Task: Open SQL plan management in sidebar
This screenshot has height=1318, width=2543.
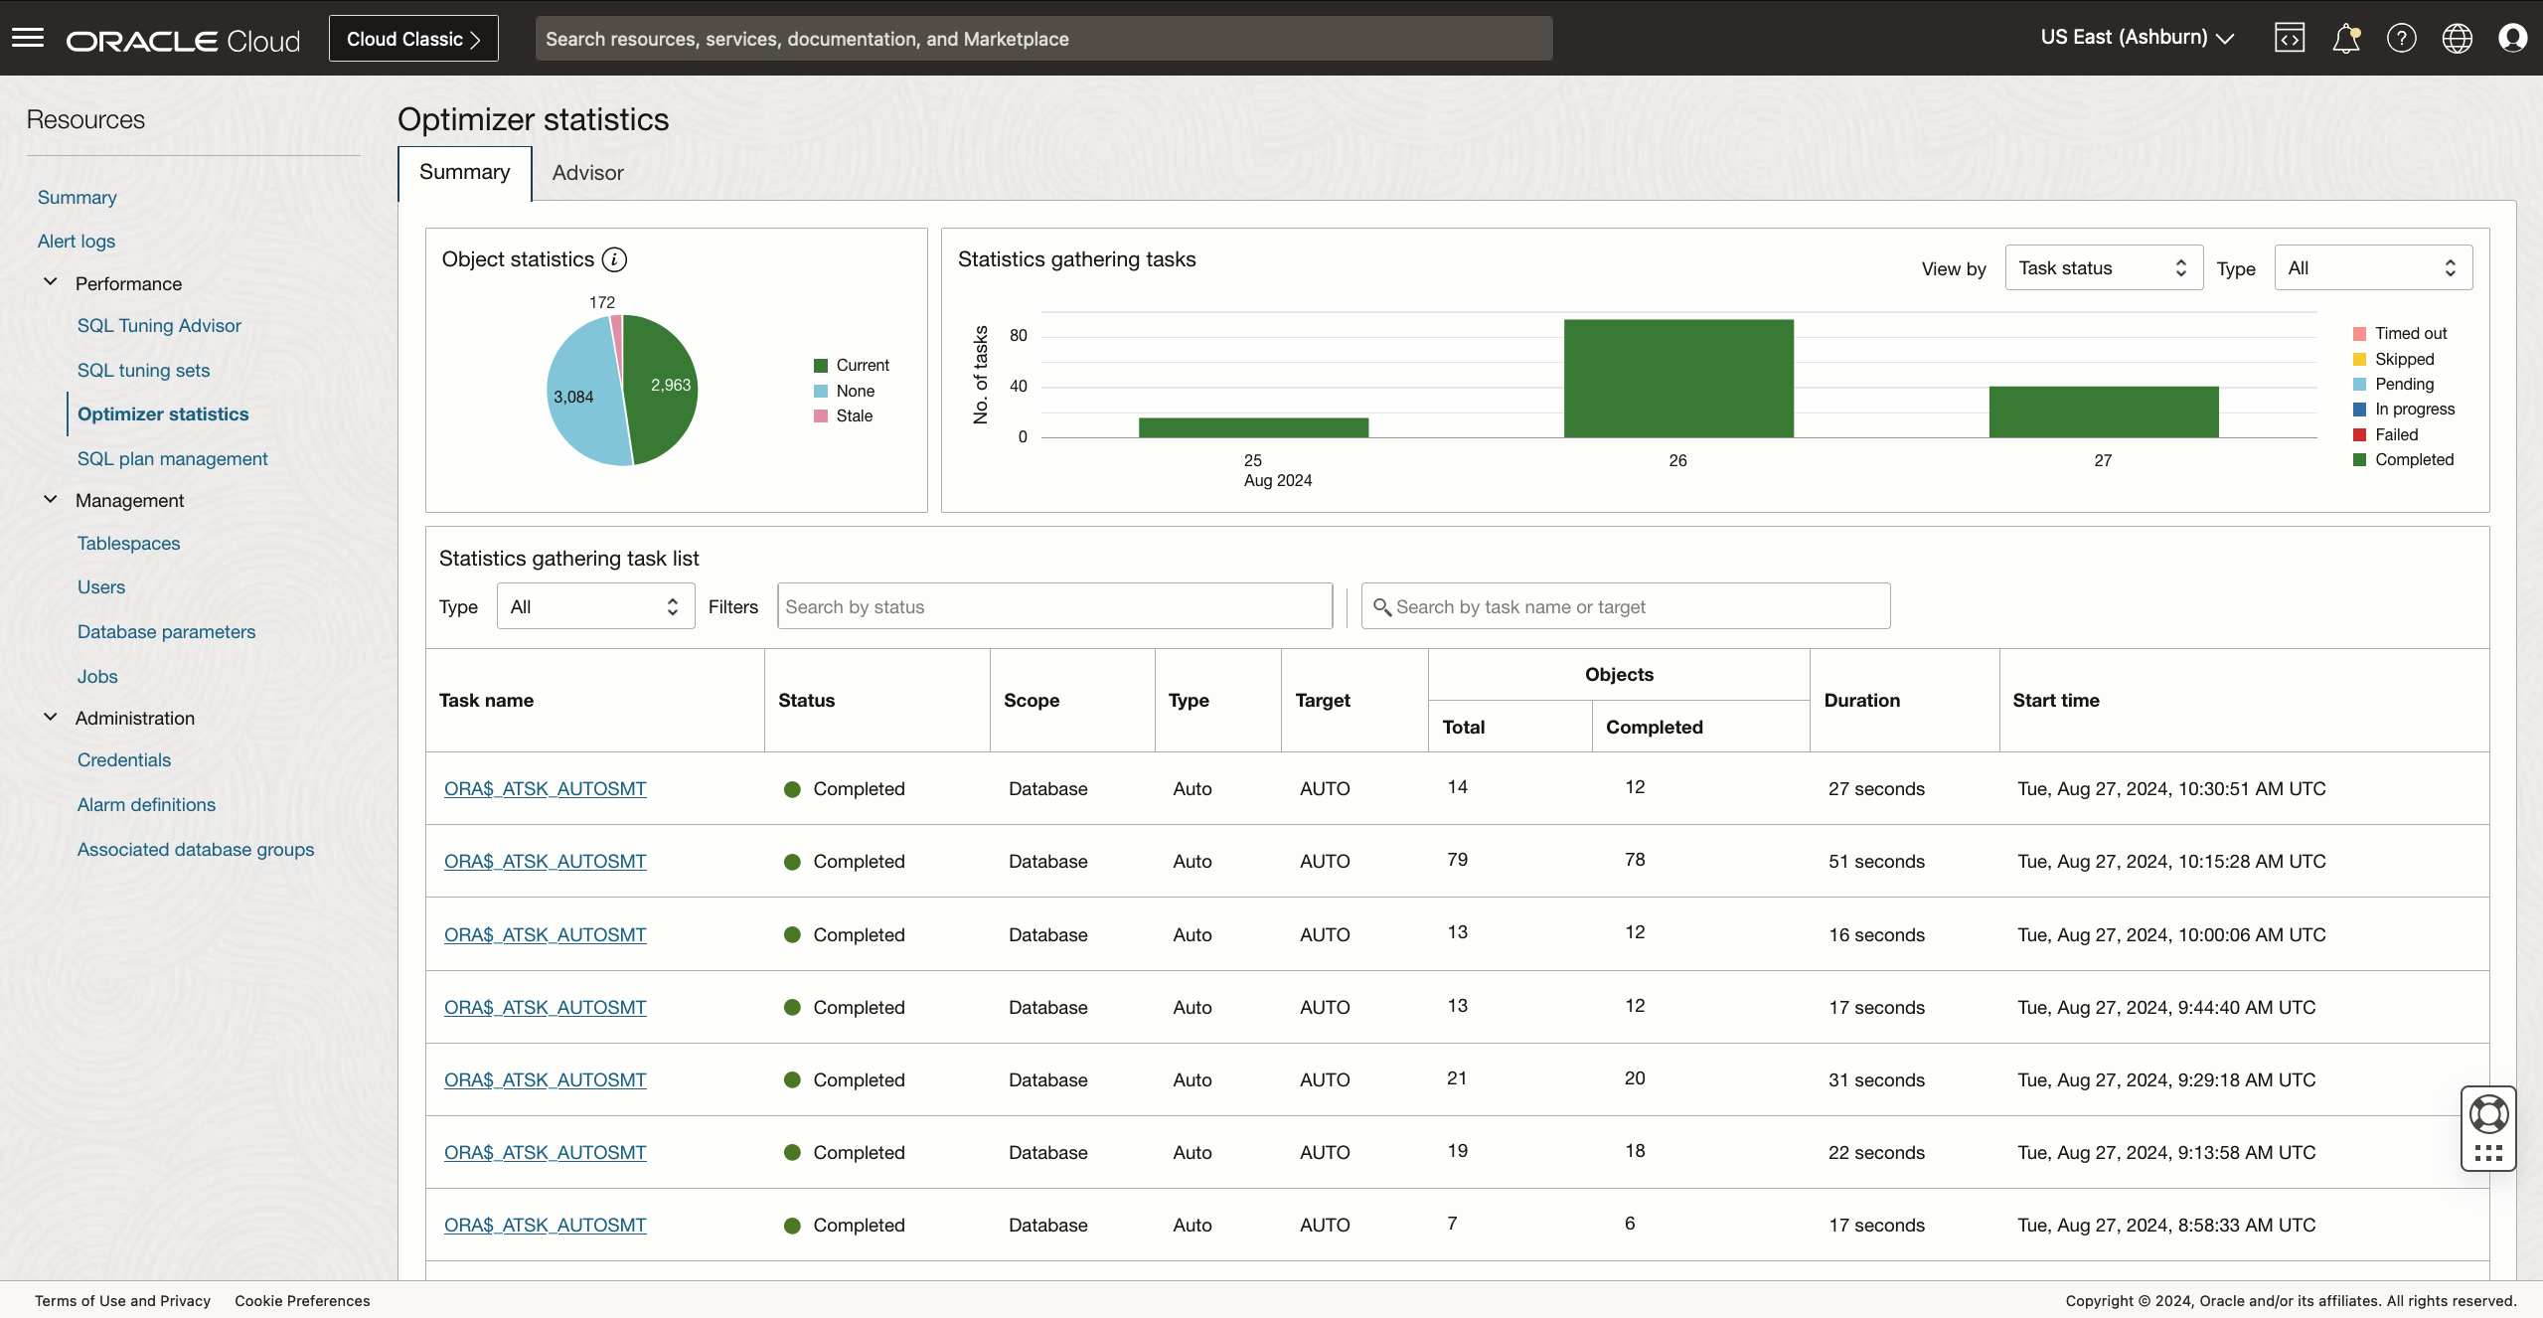Action: [172, 458]
